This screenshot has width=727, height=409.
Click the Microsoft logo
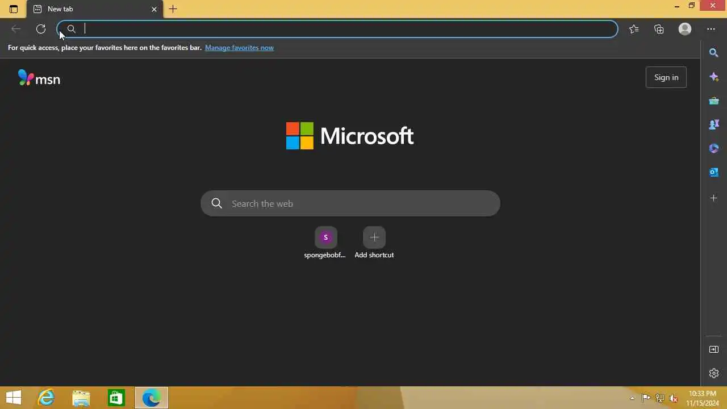350,136
